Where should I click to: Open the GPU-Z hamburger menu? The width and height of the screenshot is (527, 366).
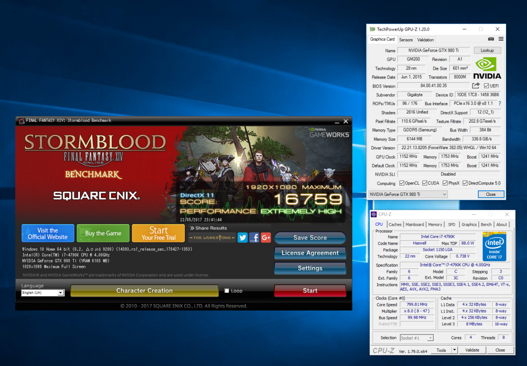[x=501, y=39]
